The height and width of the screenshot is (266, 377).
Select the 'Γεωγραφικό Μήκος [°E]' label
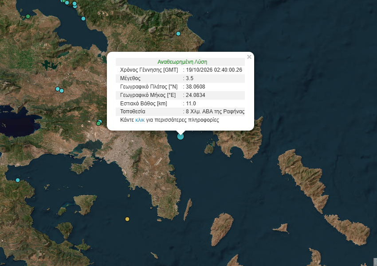148,95
